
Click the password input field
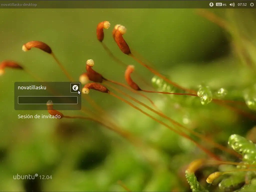pos(48,100)
